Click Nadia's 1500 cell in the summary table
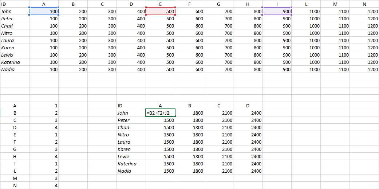The image size is (379, 189). click(x=160, y=171)
